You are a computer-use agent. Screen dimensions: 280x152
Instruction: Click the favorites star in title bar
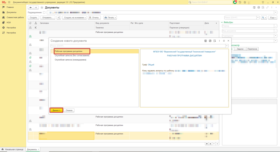tap(245, 2)
